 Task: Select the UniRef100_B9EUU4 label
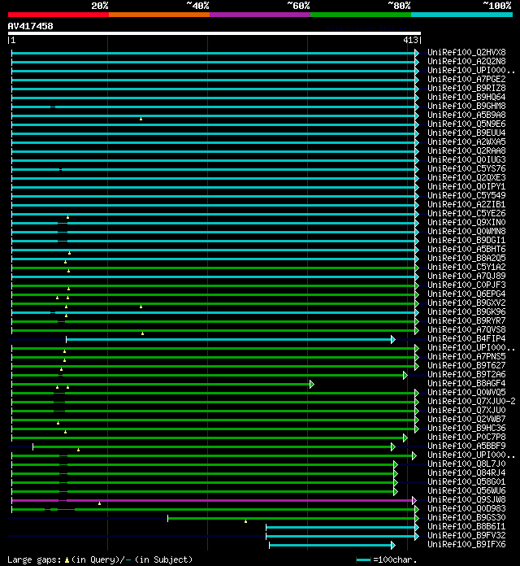pos(466,133)
